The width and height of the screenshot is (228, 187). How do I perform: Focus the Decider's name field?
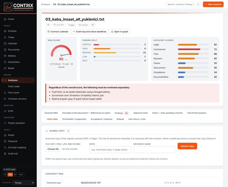point(154,150)
